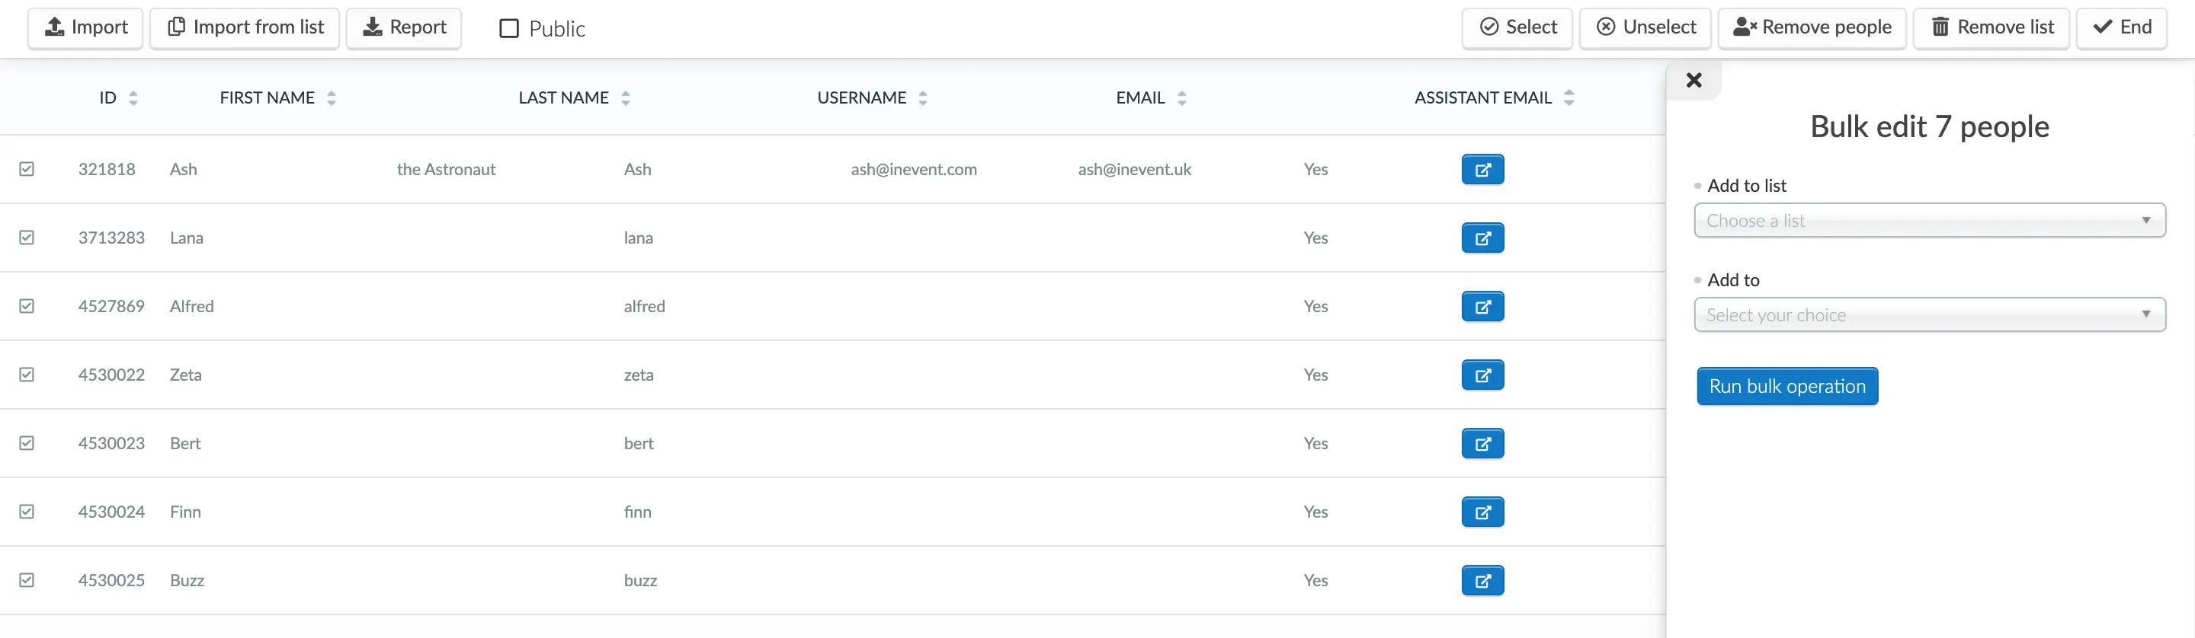Sort by Email column arrows
Image resolution: width=2195 pixels, height=638 pixels.
point(1181,97)
